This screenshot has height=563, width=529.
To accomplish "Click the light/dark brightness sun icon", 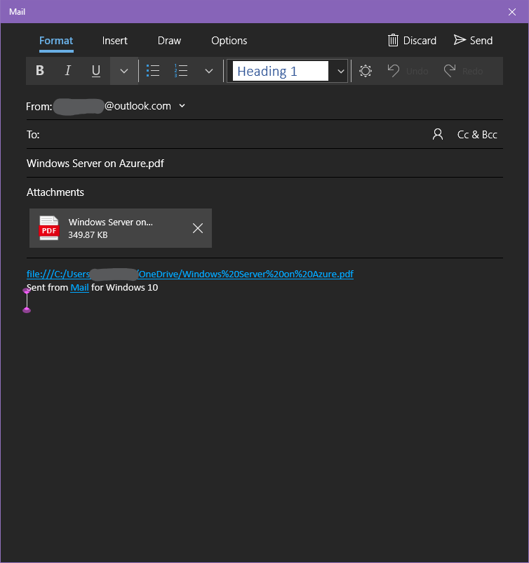I will click(x=366, y=71).
